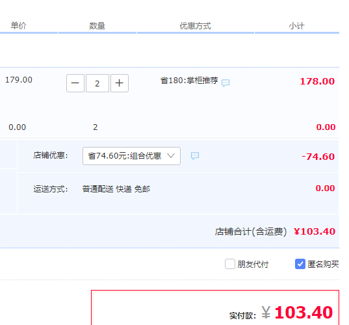The height and width of the screenshot is (325, 349).
Task: Click the chevron arrow in 店铺优惠 dropdown
Action: click(x=171, y=155)
